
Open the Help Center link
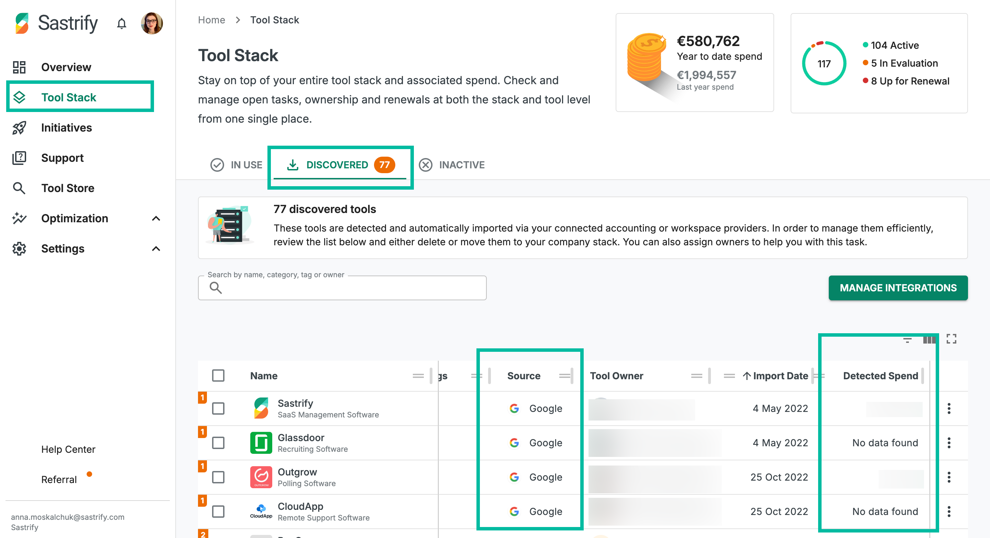(68, 449)
